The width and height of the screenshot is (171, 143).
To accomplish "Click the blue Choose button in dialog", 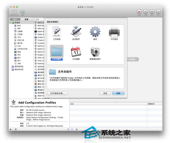I will coord(118,93).
